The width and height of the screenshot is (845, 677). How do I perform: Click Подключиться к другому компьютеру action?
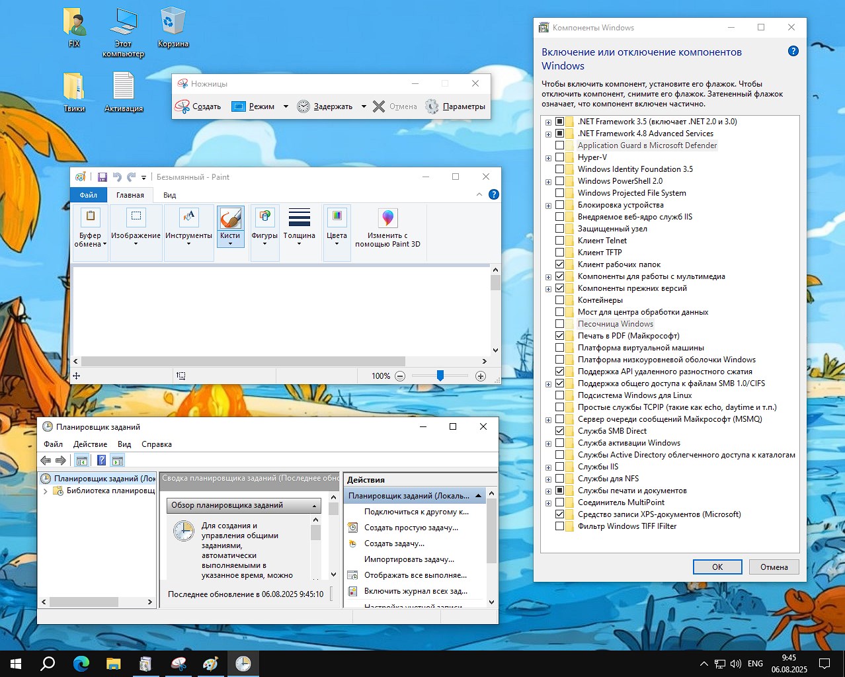(x=415, y=512)
